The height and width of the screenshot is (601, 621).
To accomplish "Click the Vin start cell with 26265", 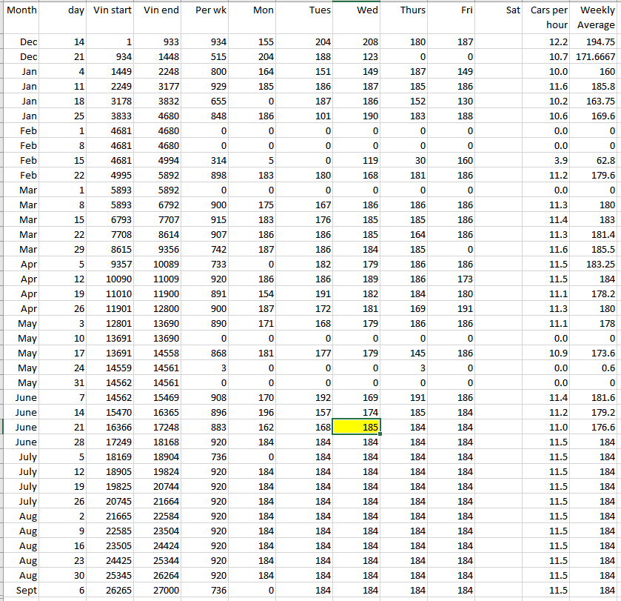I will tap(113, 590).
